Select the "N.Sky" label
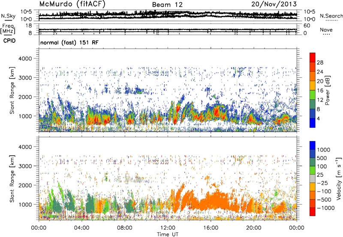 point(8,16)
